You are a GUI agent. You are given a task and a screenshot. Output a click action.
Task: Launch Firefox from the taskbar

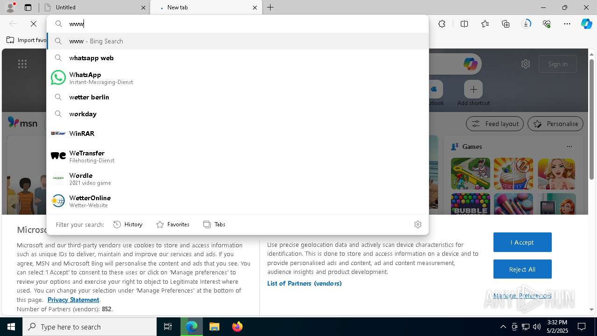tap(237, 327)
